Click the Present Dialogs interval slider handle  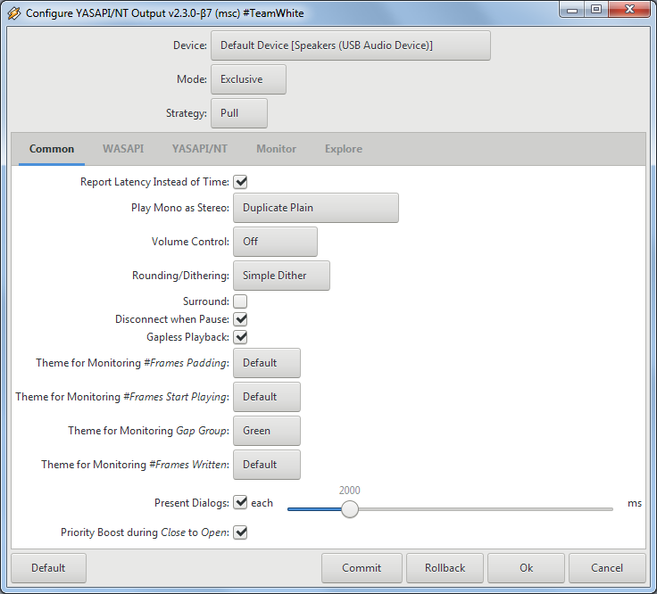[350, 509]
